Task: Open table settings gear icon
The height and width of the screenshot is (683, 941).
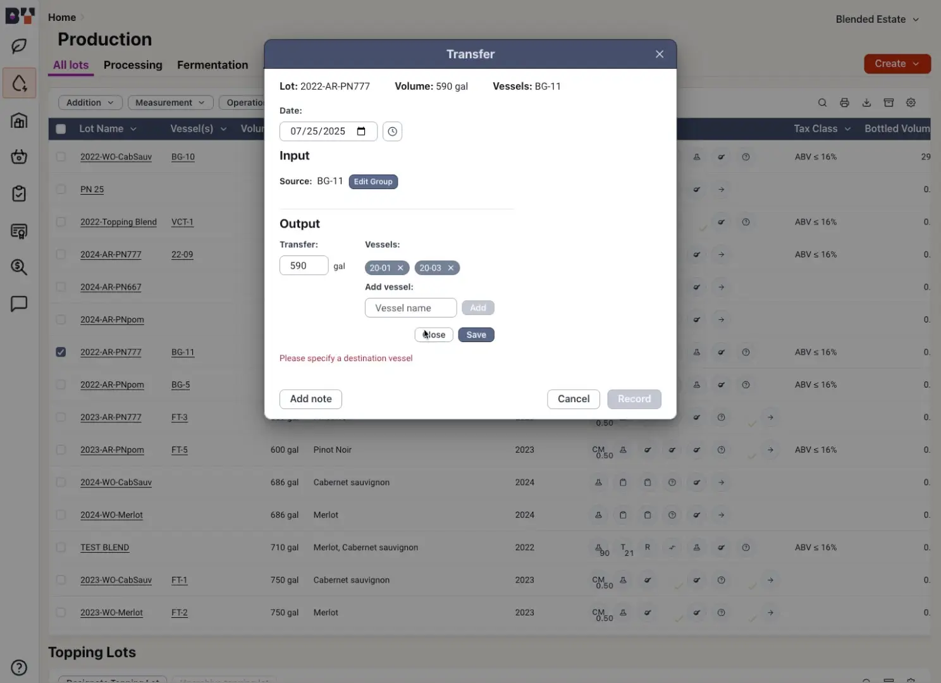Action: click(911, 102)
